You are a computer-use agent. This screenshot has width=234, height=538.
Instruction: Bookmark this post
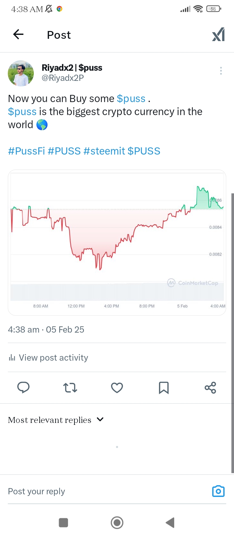[x=163, y=387]
